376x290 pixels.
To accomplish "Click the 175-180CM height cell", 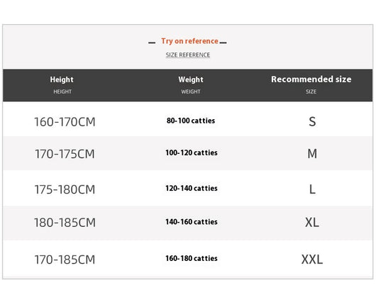I will pyautogui.click(x=65, y=189).
